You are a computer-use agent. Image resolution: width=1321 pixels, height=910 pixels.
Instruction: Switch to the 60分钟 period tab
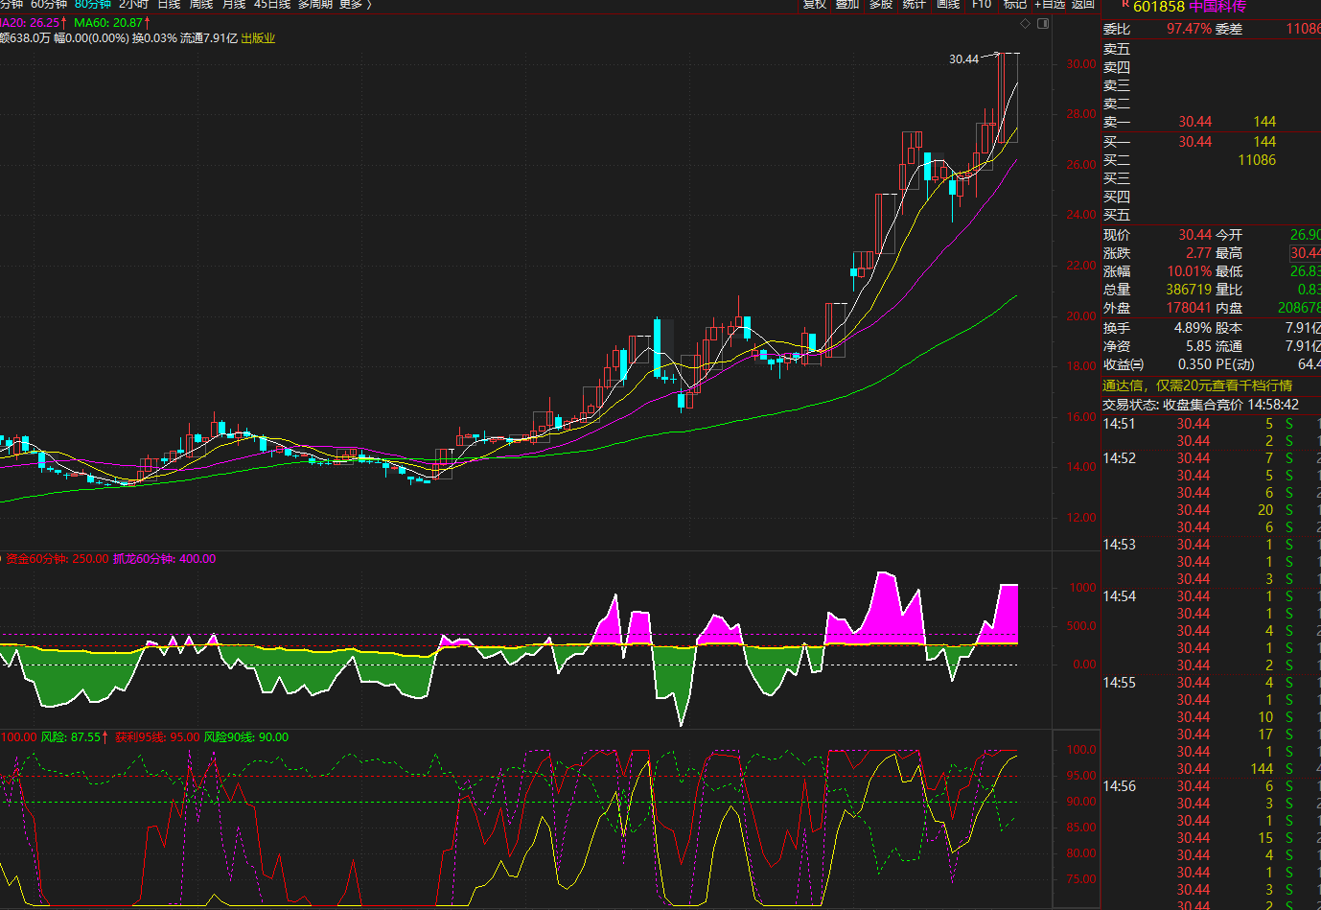[x=49, y=5]
